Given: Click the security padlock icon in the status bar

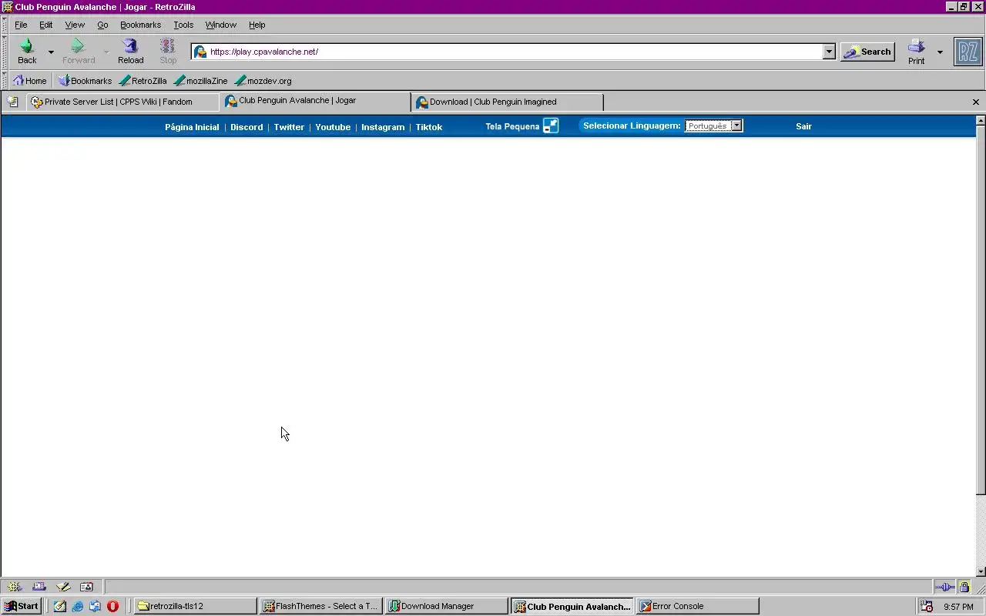Looking at the screenshot, I should pyautogui.click(x=964, y=587).
